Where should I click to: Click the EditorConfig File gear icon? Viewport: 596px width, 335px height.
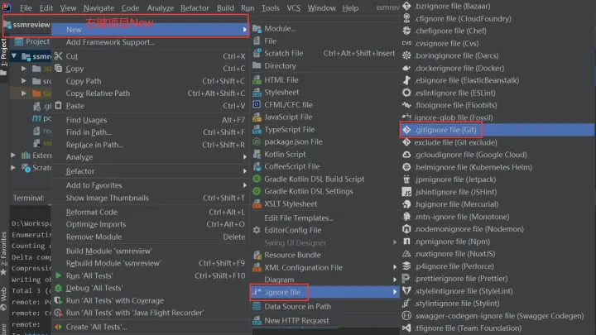point(257,230)
